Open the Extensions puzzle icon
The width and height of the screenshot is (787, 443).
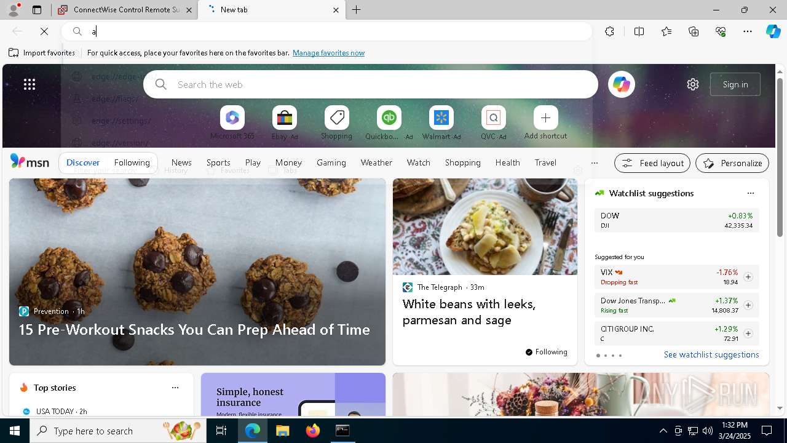(x=609, y=31)
